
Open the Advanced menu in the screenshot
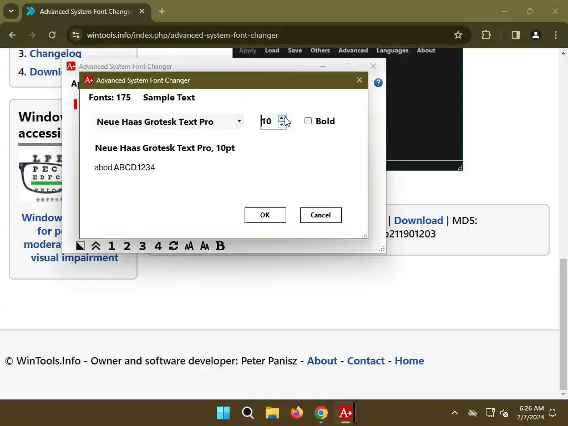tap(353, 50)
